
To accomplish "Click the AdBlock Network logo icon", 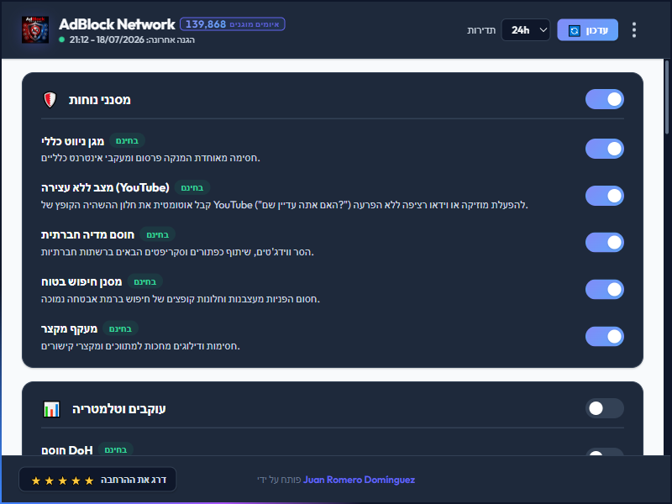I will pyautogui.click(x=35, y=29).
